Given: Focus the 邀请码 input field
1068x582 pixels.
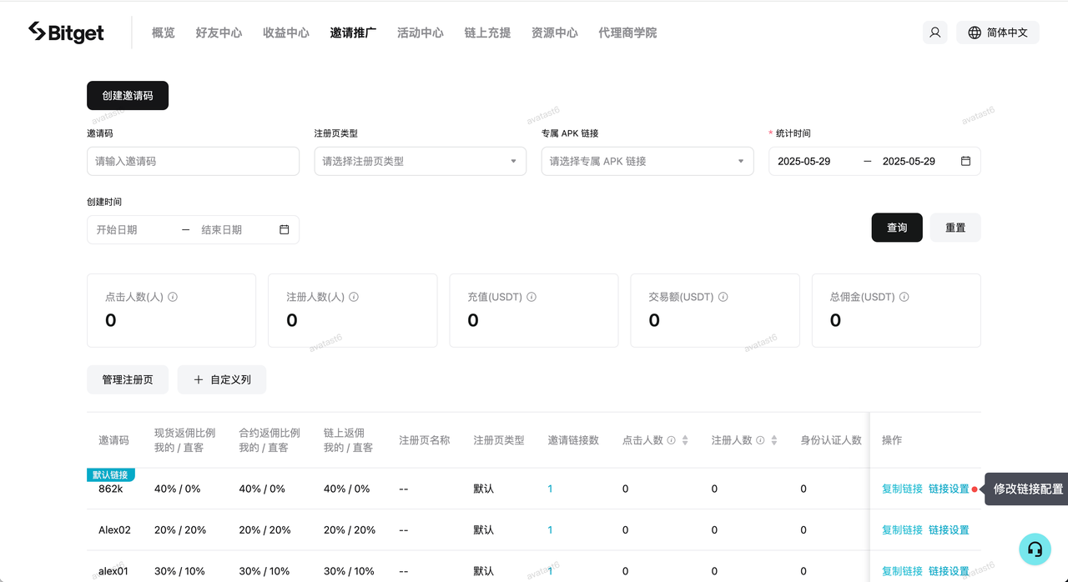Looking at the screenshot, I should tap(193, 161).
